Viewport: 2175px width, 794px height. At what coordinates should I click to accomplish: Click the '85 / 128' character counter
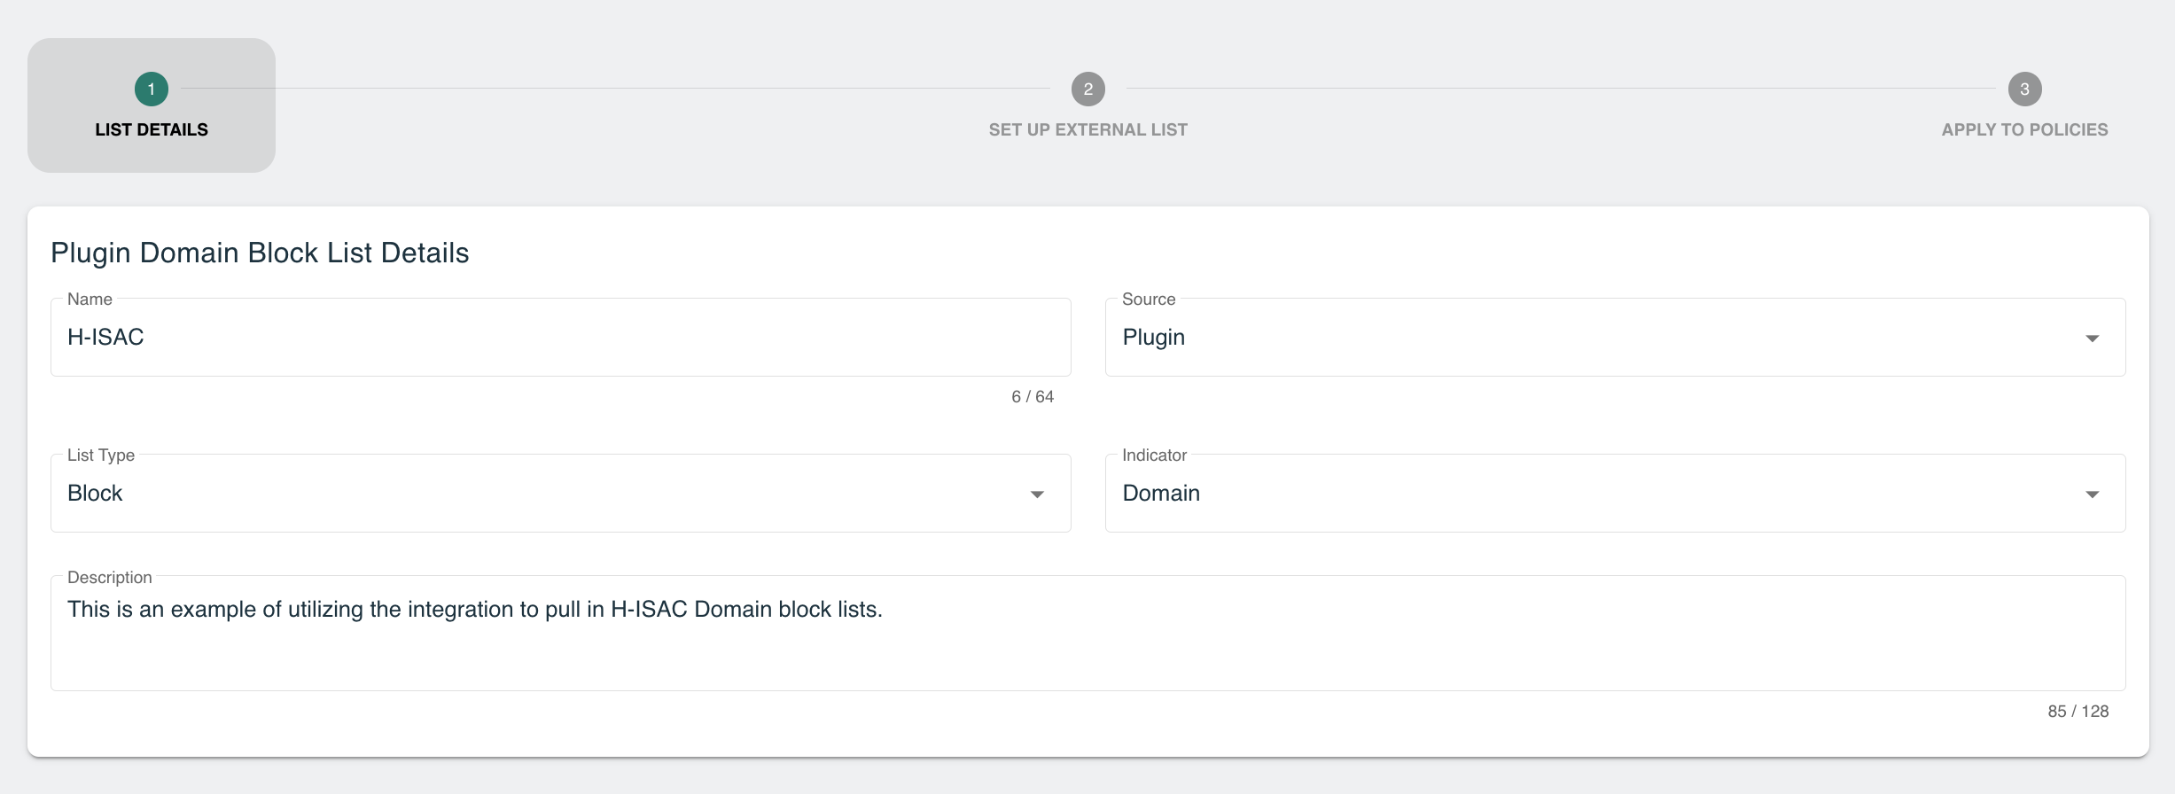coord(2078,712)
